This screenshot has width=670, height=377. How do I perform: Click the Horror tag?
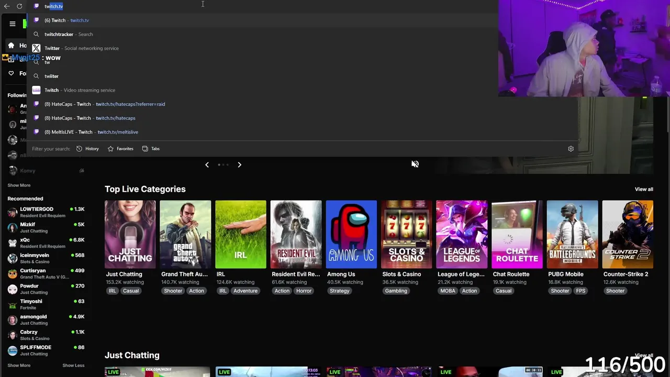tap(304, 291)
